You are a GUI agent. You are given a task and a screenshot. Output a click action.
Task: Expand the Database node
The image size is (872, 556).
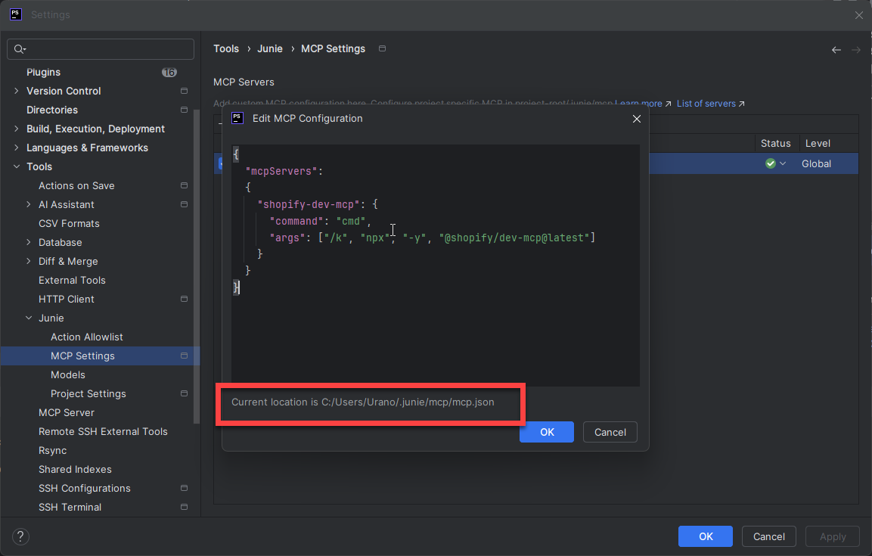[x=29, y=242]
